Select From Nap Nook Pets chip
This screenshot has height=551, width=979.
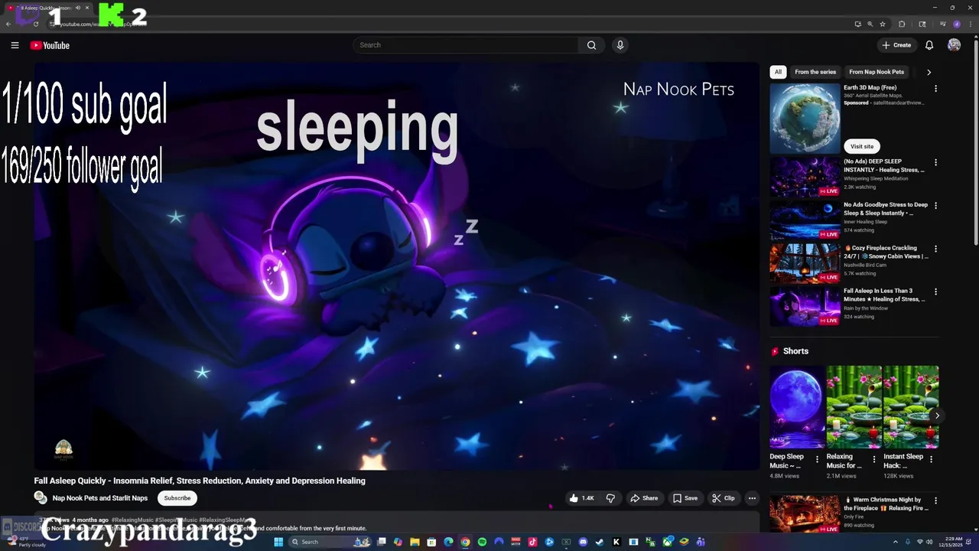point(877,72)
